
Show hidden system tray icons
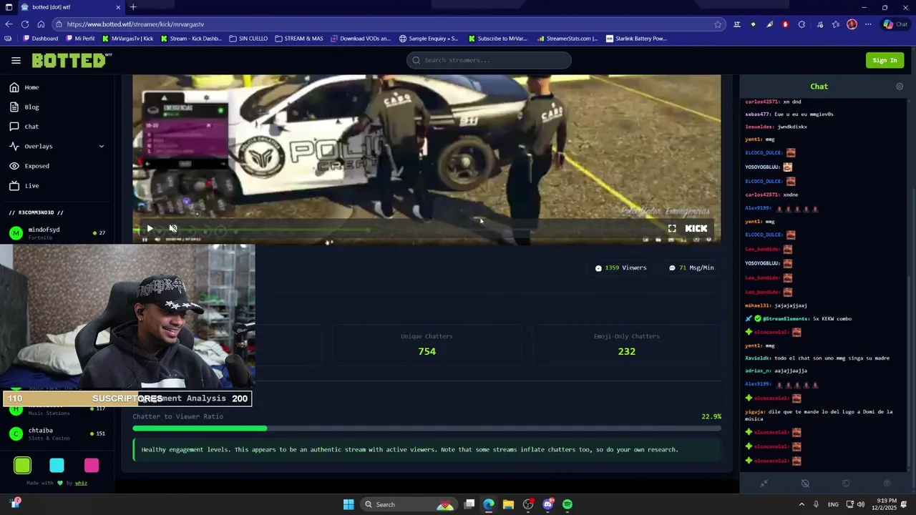(x=801, y=505)
